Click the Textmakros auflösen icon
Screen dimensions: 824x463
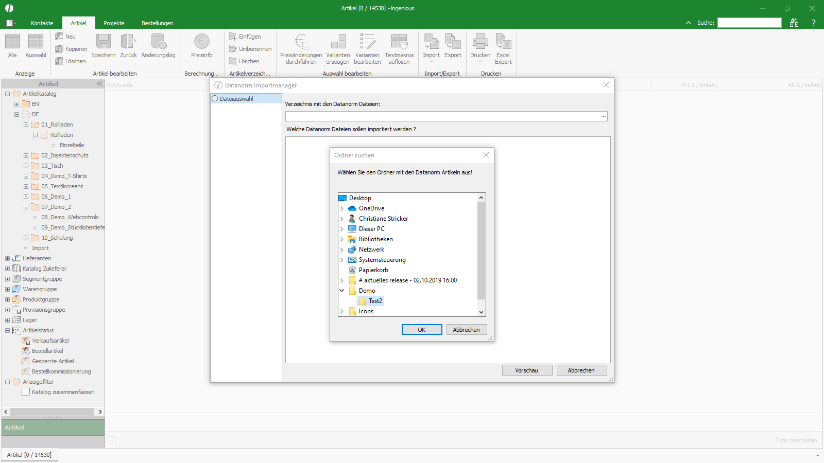pyautogui.click(x=399, y=42)
